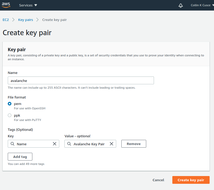The width and height of the screenshot is (214, 190).
Task: Click the tag Key input showing Name
Action: tap(31, 144)
